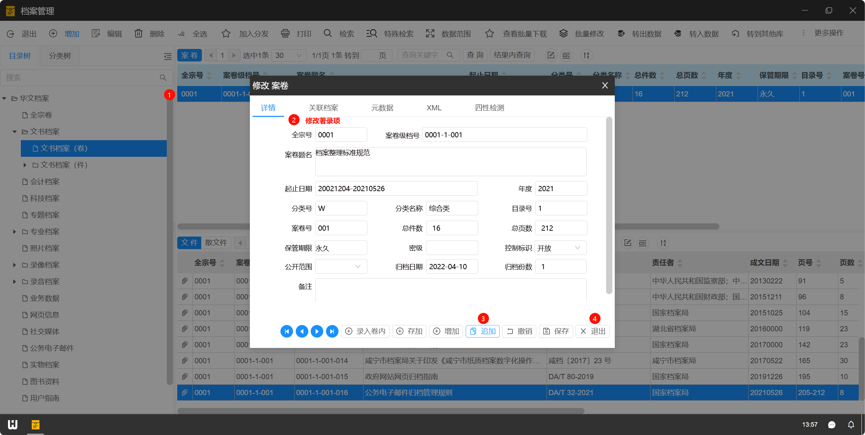Viewport: 865px width, 435px height.
Task: Click the Delete trash icon
Action: click(138, 33)
